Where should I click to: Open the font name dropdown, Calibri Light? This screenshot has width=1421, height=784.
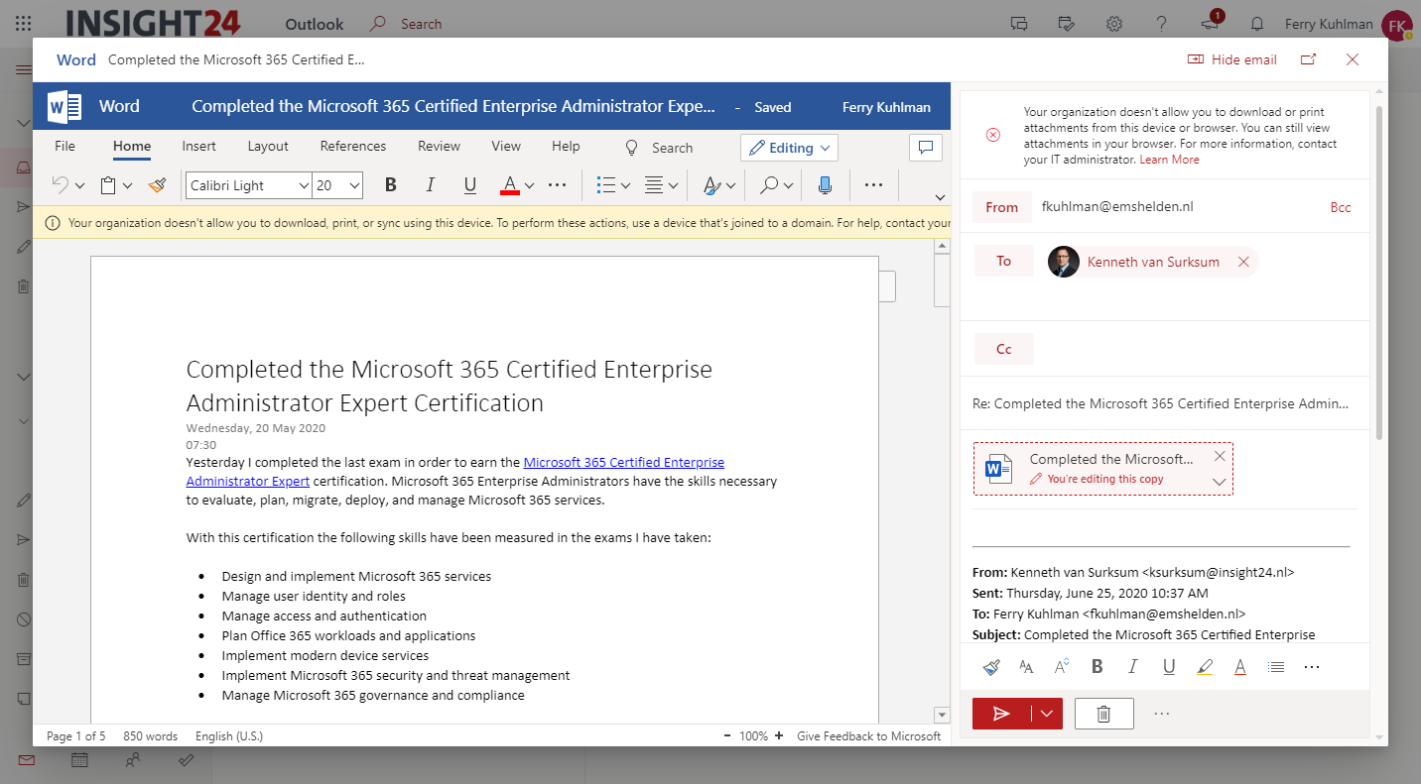tap(249, 185)
